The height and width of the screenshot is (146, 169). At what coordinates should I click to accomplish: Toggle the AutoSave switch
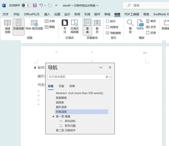[26, 6]
